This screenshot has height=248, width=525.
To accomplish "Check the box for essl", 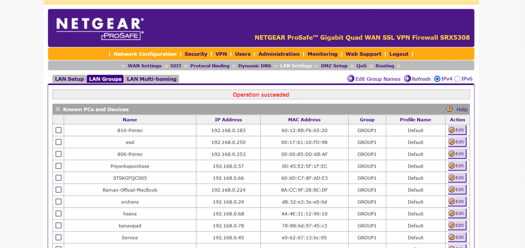I will click(x=58, y=142).
